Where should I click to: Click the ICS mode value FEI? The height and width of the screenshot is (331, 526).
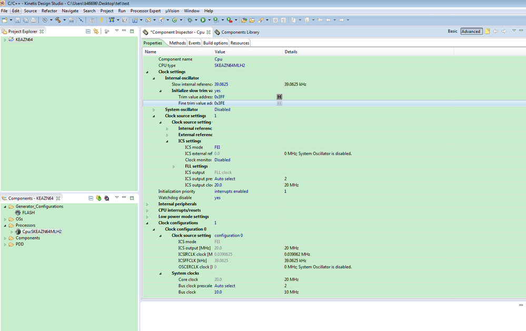pos(217,147)
